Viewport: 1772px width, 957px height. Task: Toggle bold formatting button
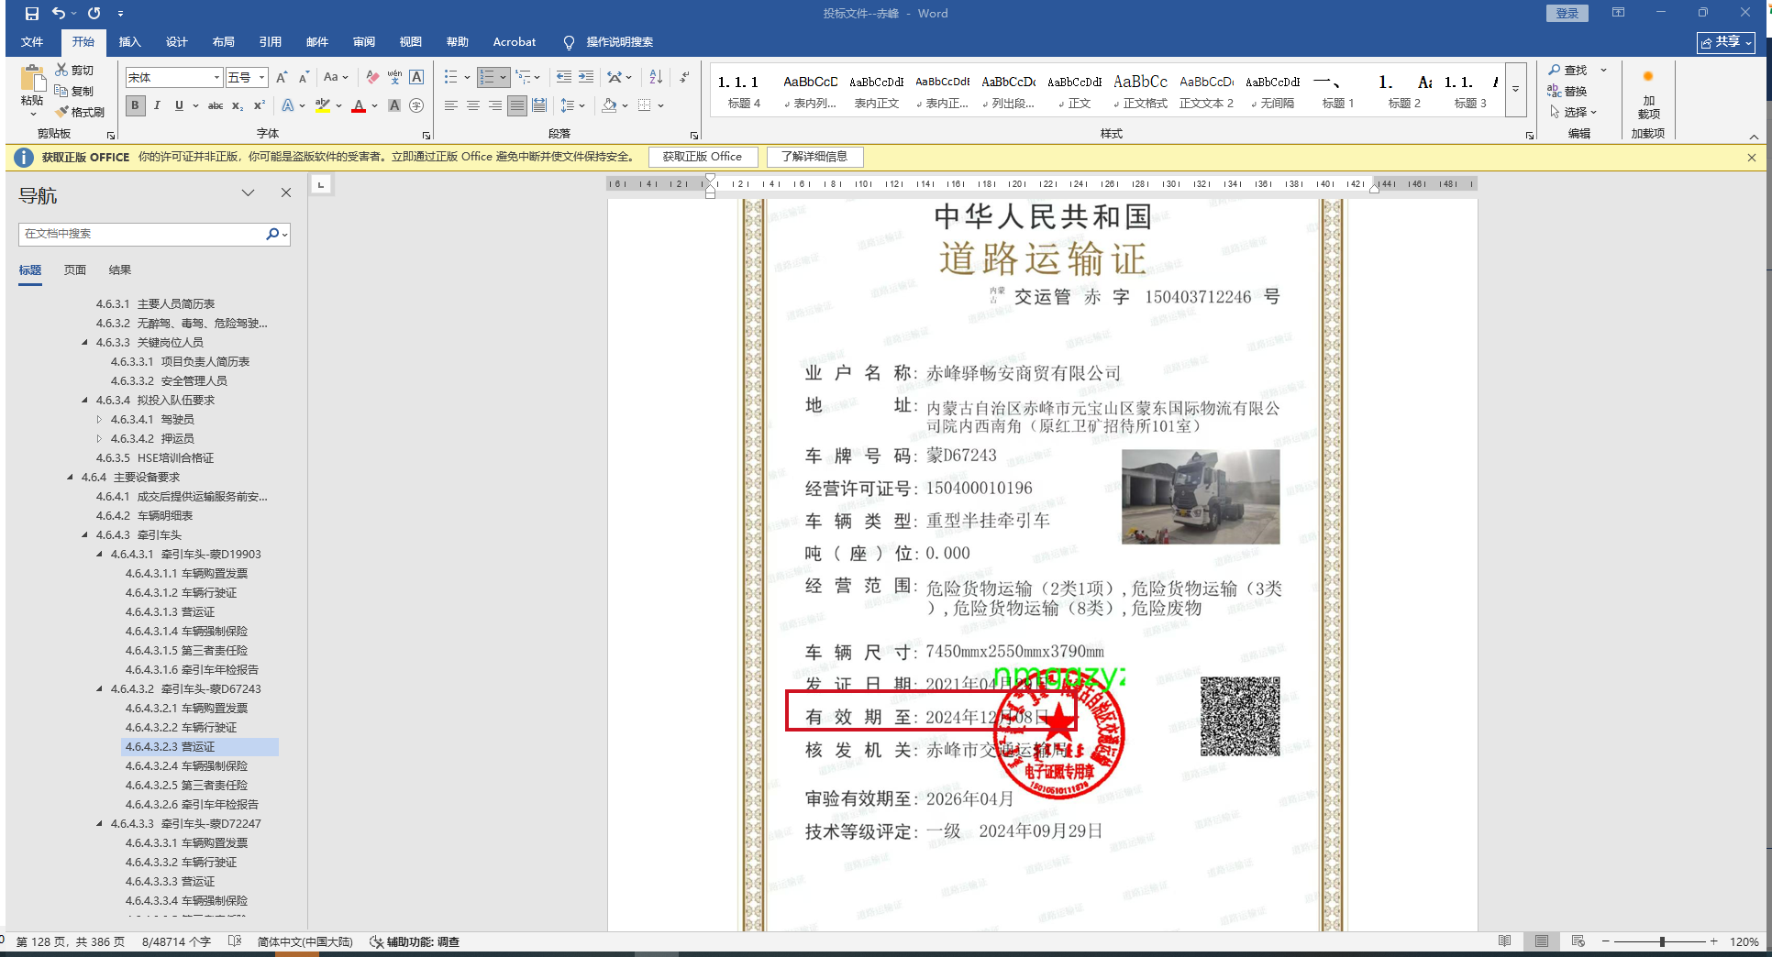(x=136, y=106)
